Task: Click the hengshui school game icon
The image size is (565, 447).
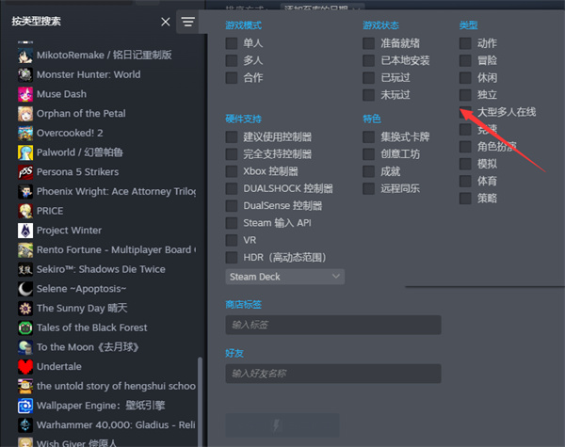Action: (x=25, y=386)
